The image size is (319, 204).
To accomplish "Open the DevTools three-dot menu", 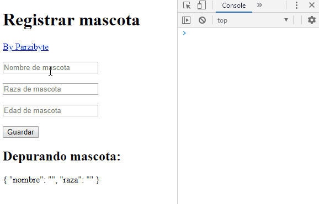I will tap(296, 6).
